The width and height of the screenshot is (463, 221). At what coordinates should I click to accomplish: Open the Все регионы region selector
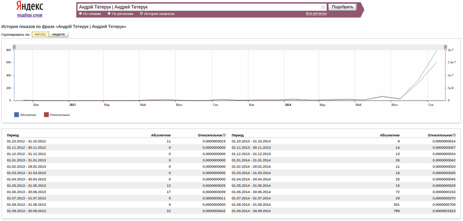coord(316,14)
